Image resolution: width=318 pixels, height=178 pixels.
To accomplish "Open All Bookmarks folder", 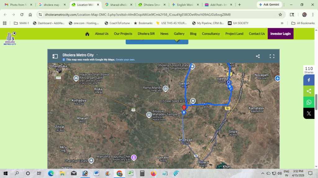I will (x=303, y=23).
